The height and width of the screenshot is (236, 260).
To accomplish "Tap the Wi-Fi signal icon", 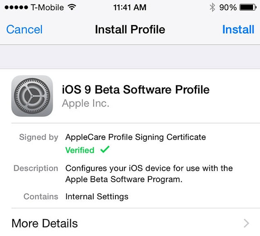I will click(x=72, y=7).
